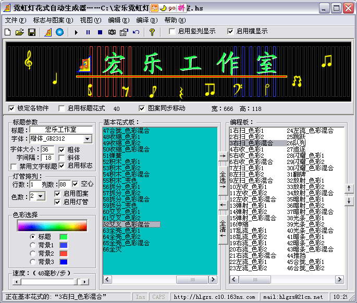Screen dimensions: 357x303
Task: Click the bass clef note in preview
Action: pyautogui.click(x=238, y=89)
